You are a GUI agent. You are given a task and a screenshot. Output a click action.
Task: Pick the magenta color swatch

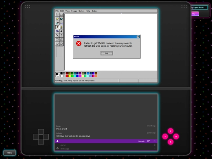80,76
